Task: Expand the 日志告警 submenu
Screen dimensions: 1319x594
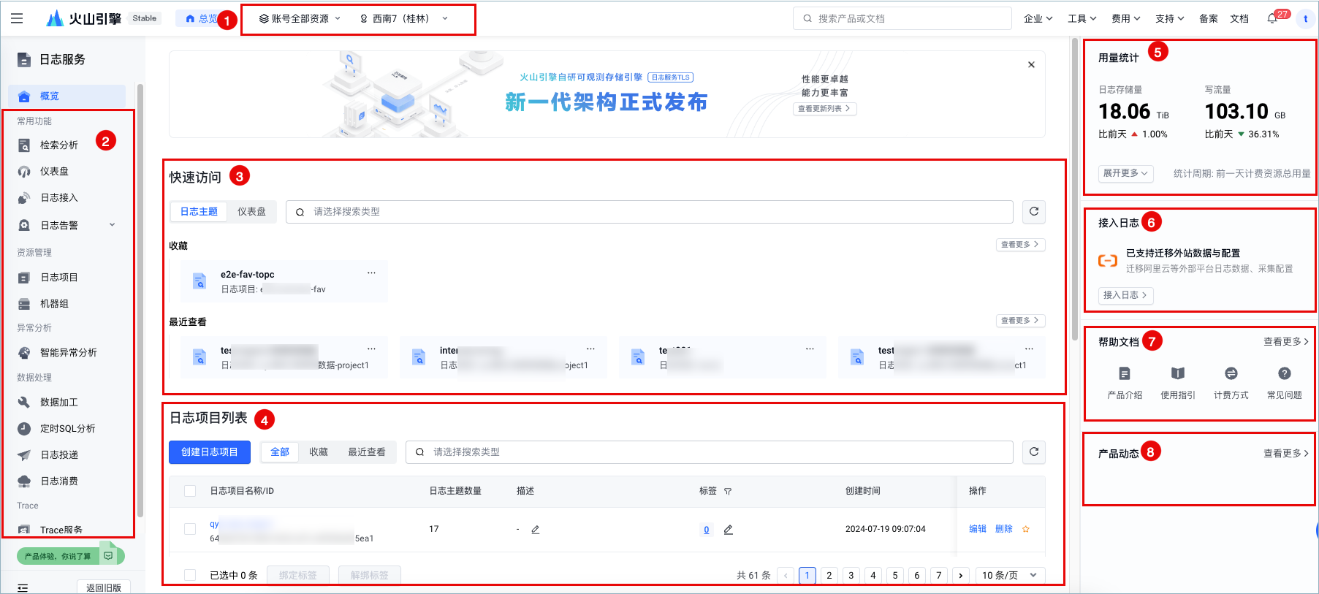Action: pos(112,225)
